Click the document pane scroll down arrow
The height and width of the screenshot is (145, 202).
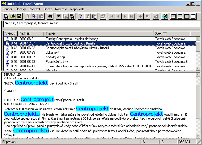[x=198, y=136]
